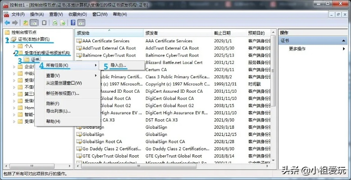Select 所有任务(K) in the context menu
The image size is (351, 180).
point(68,65)
